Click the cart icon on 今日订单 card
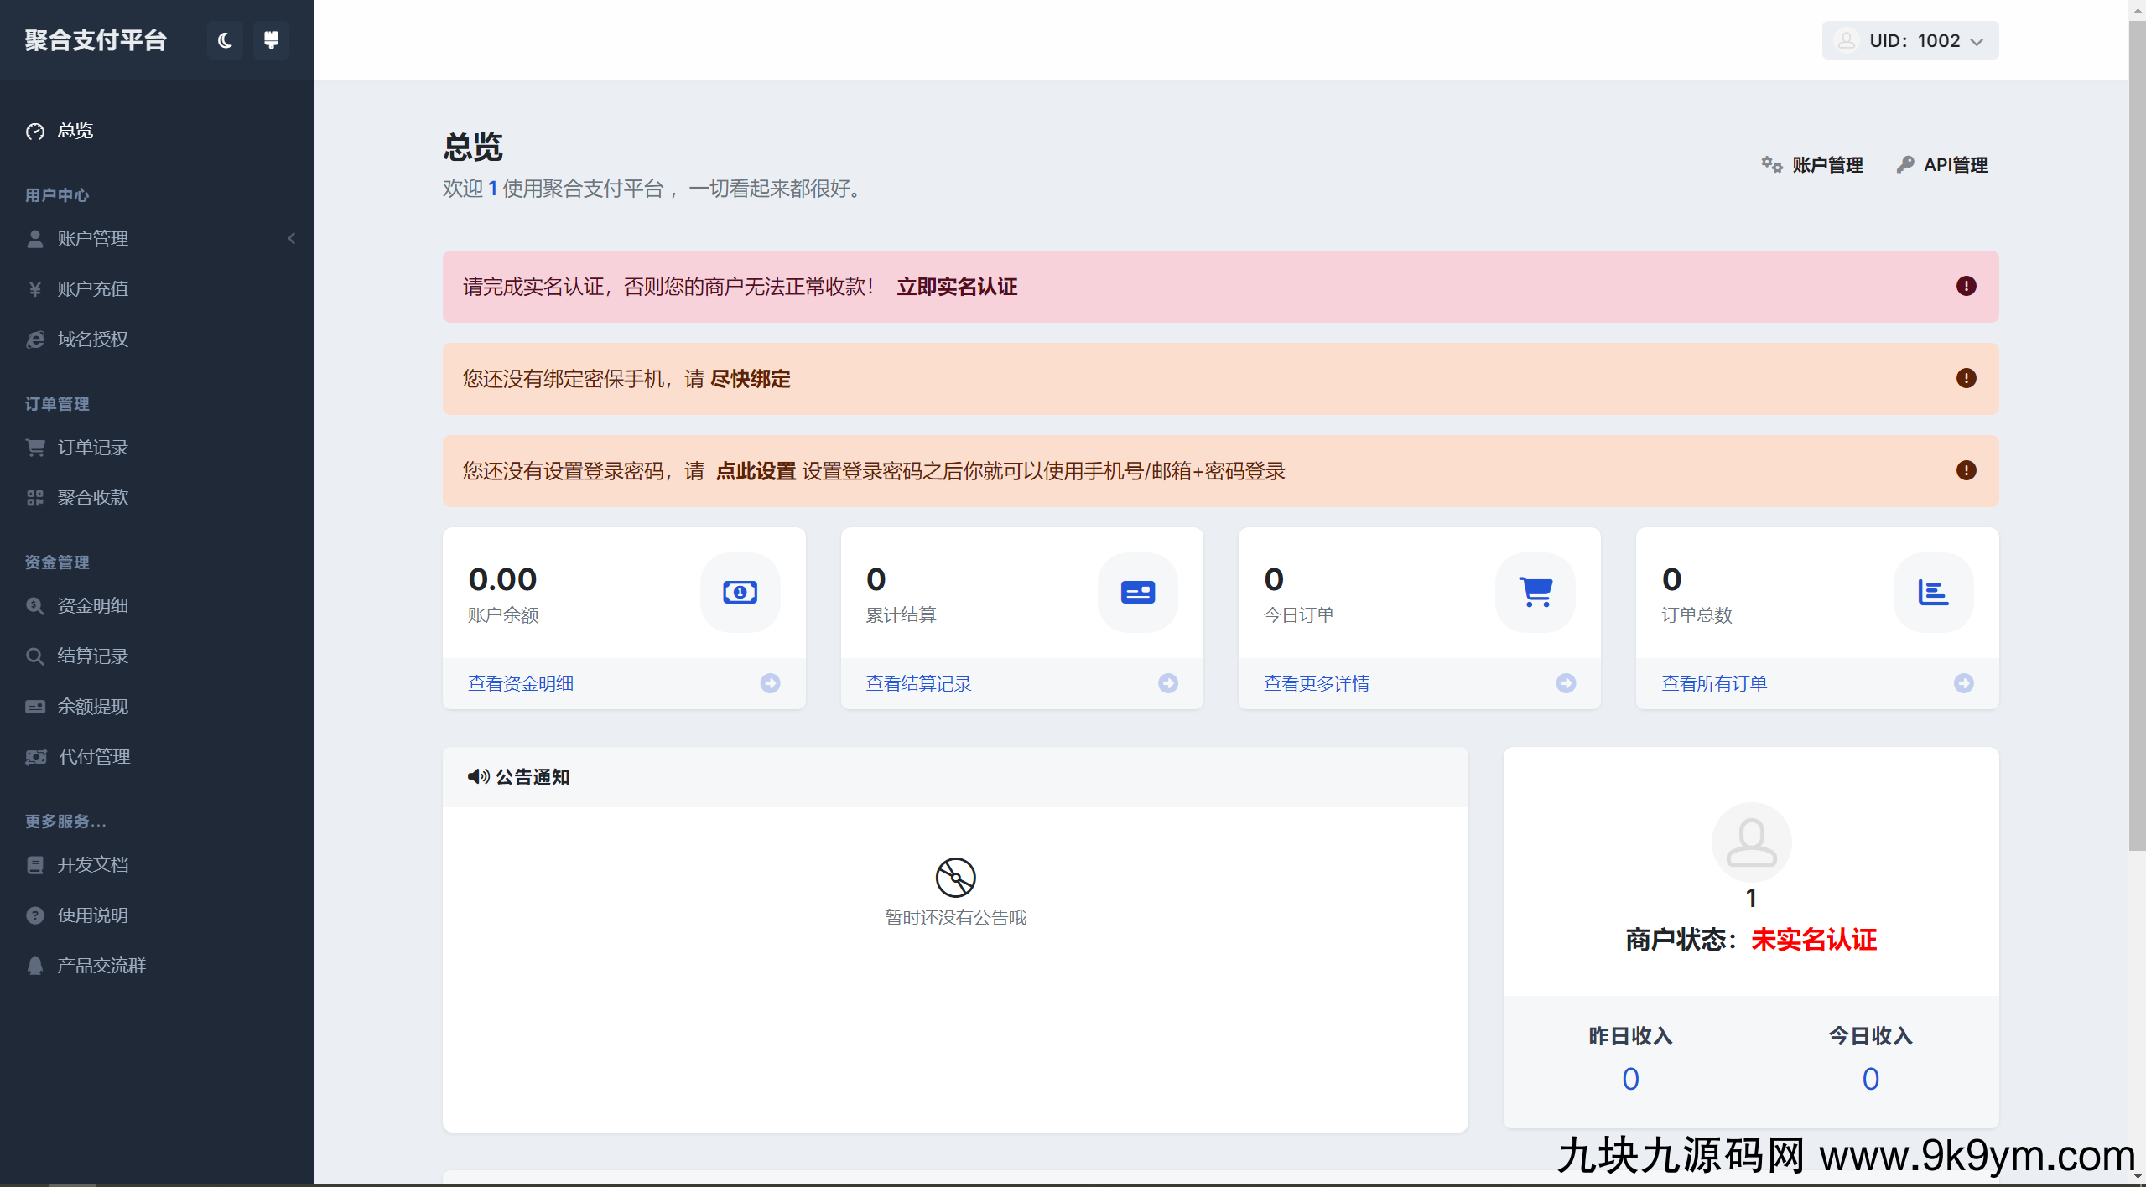 pos(1535,593)
